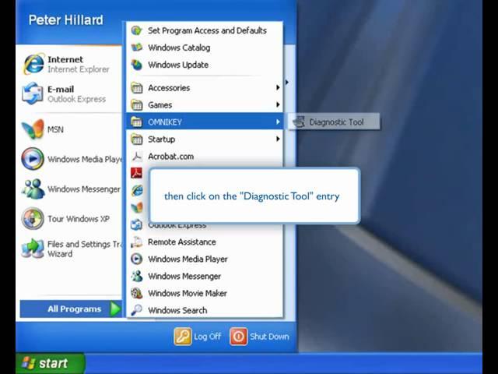Expand the OMNIKEY submenu arrow
The height and width of the screenshot is (374, 498).
tap(278, 122)
